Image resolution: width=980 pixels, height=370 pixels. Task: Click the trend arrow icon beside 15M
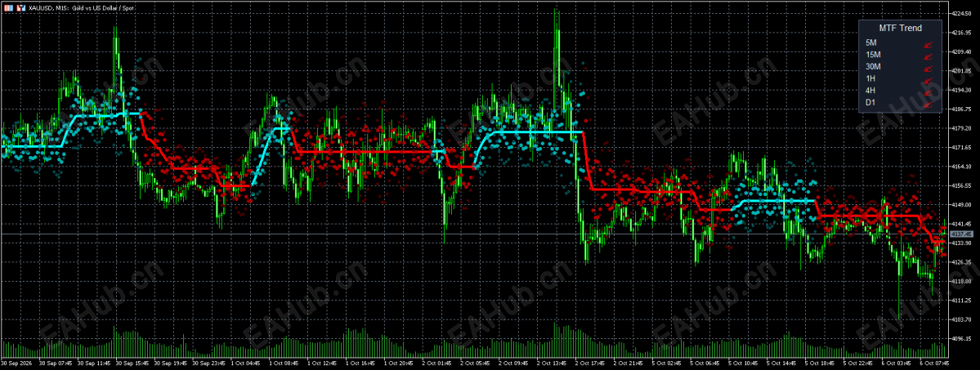tap(929, 56)
